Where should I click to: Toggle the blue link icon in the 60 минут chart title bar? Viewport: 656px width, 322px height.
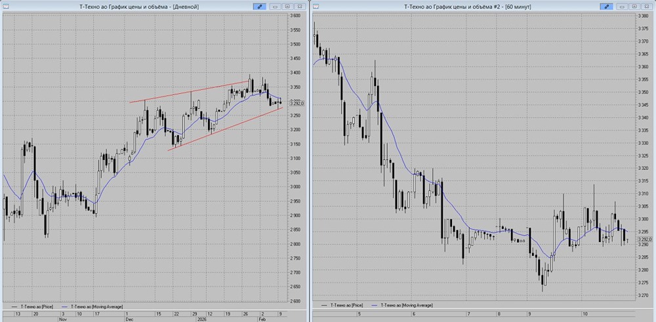click(x=606, y=7)
